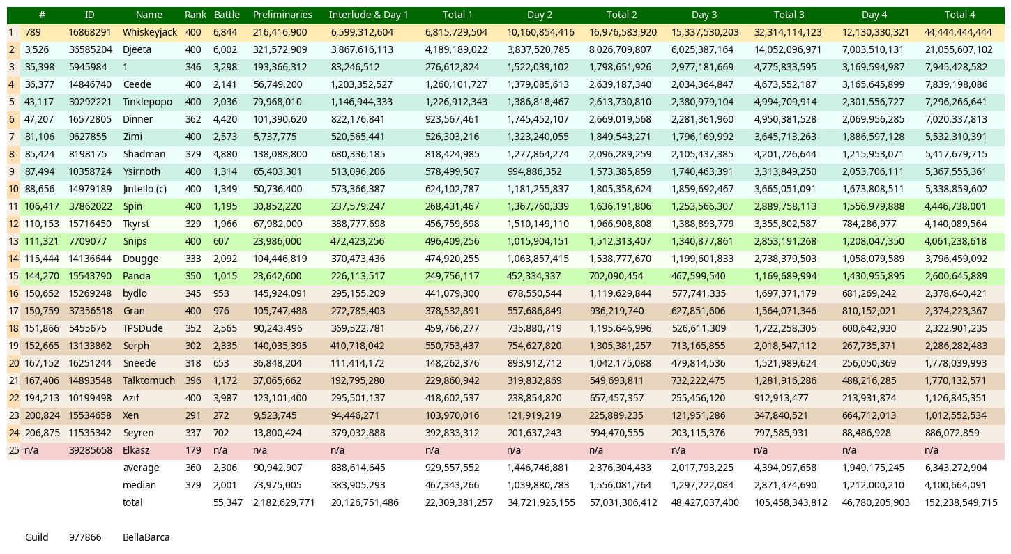Click the "Guild" label cell

[x=37, y=537]
